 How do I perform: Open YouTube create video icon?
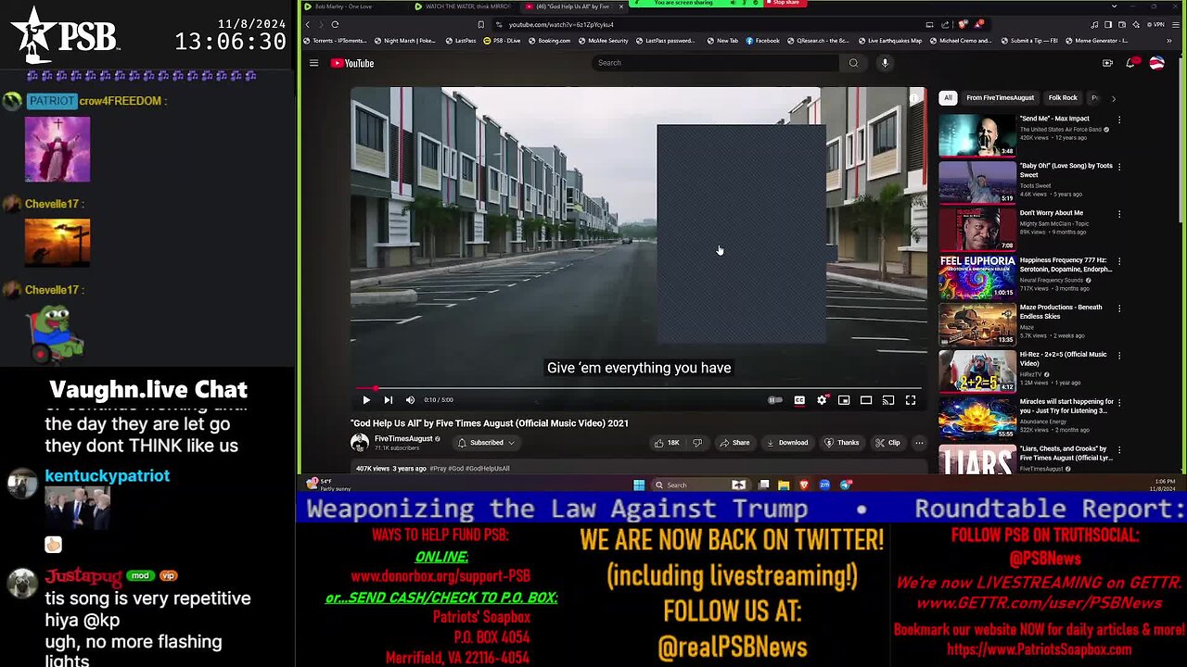click(x=1107, y=63)
